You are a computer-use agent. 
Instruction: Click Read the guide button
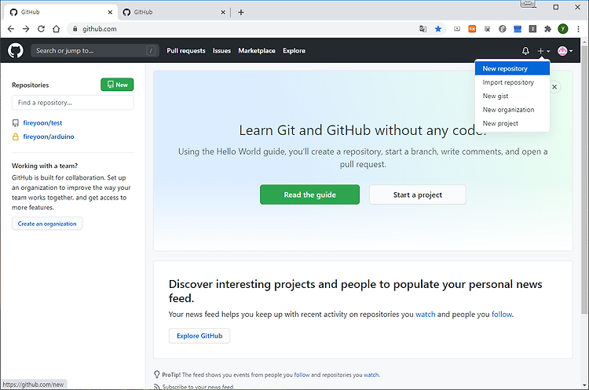point(309,195)
